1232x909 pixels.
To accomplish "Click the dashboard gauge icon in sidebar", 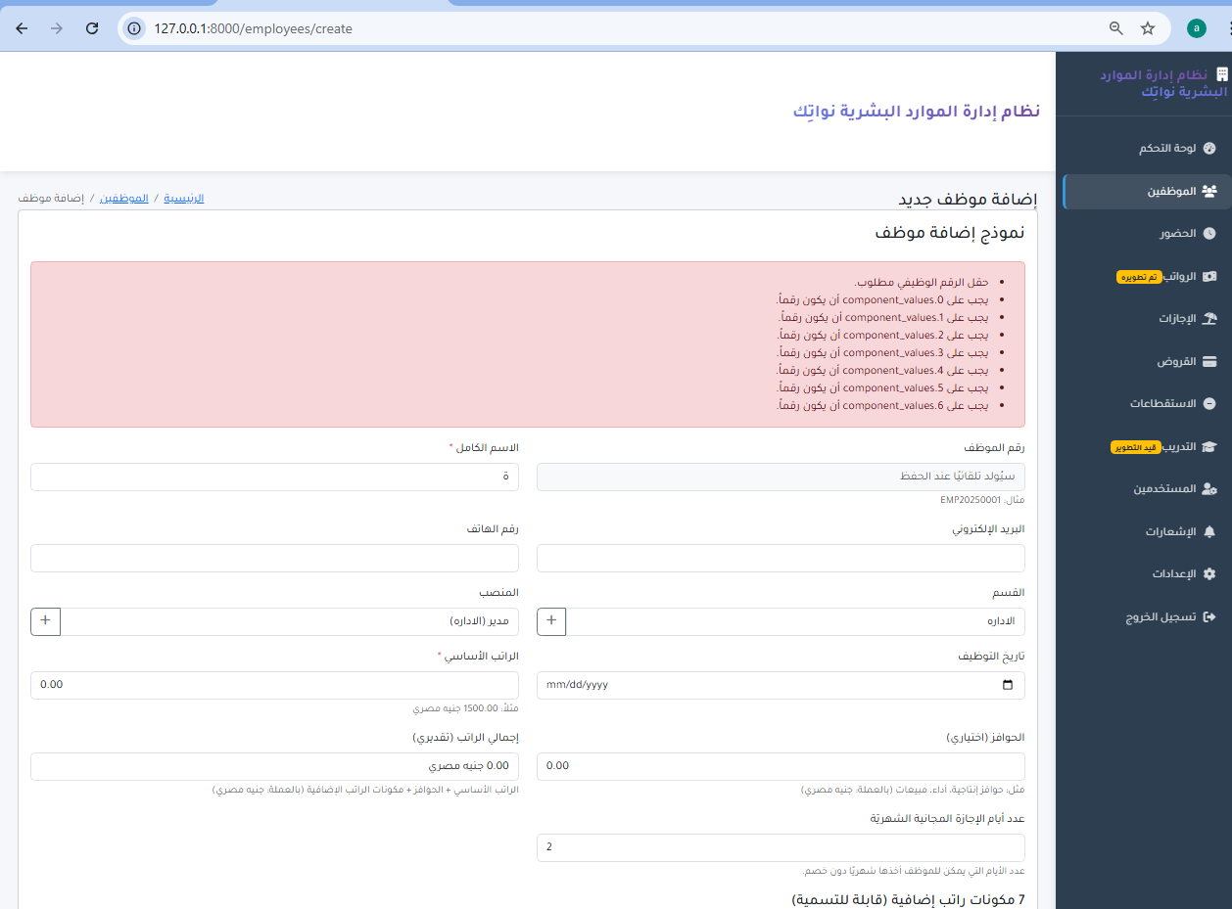I will click(1209, 149).
